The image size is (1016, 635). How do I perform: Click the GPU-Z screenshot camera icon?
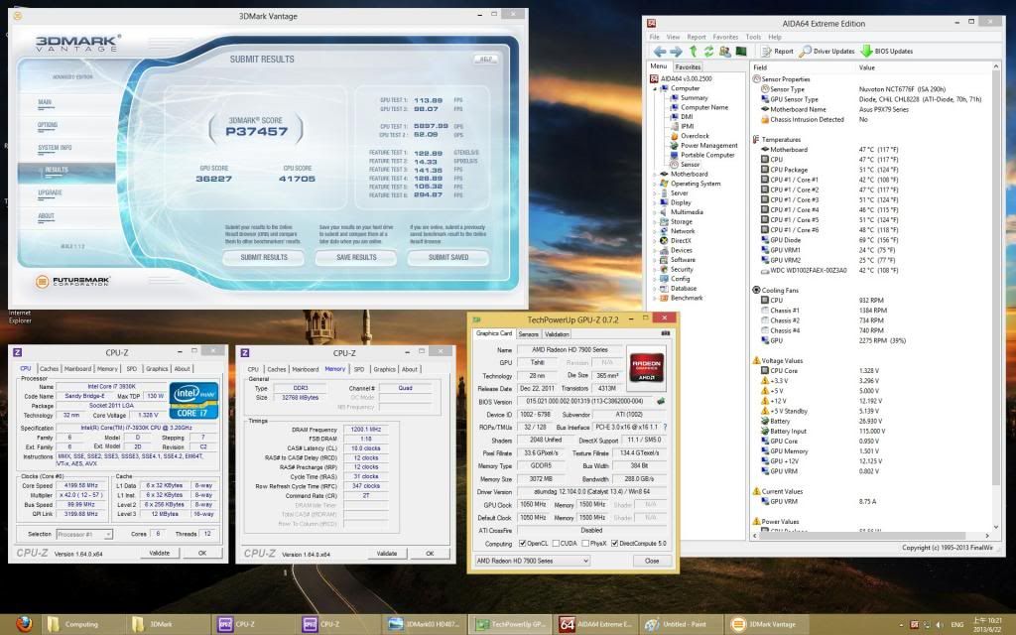(x=665, y=333)
